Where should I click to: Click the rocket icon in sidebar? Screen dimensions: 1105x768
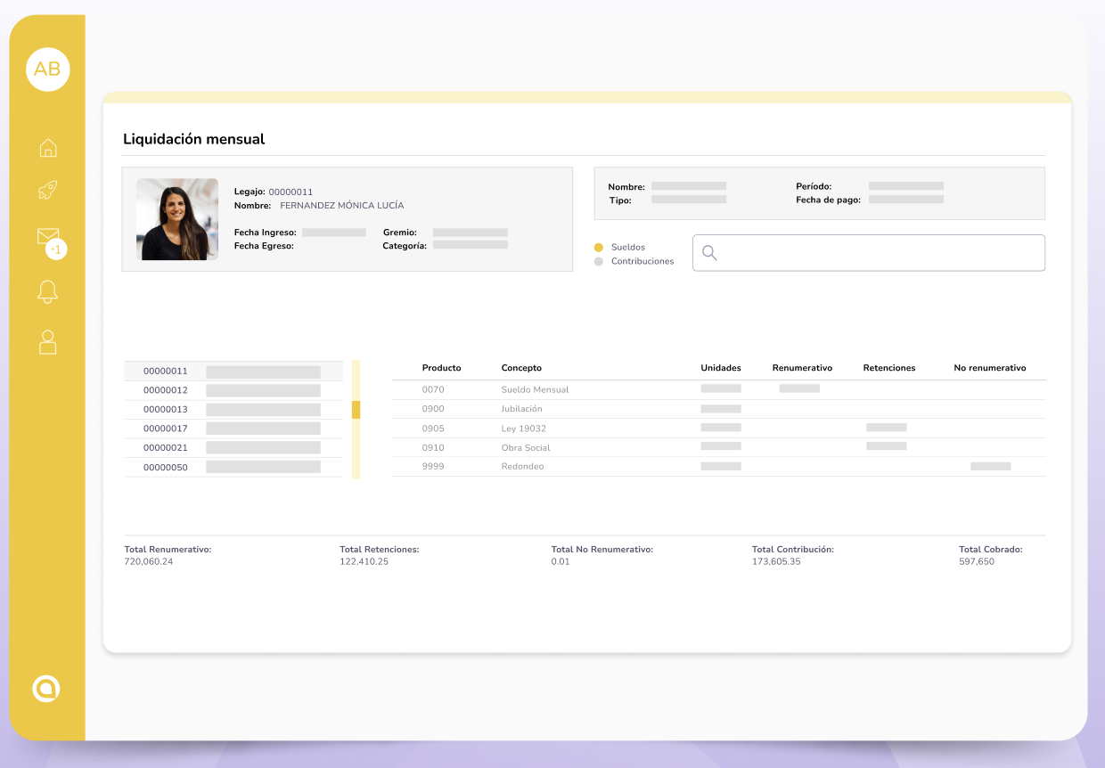47,190
